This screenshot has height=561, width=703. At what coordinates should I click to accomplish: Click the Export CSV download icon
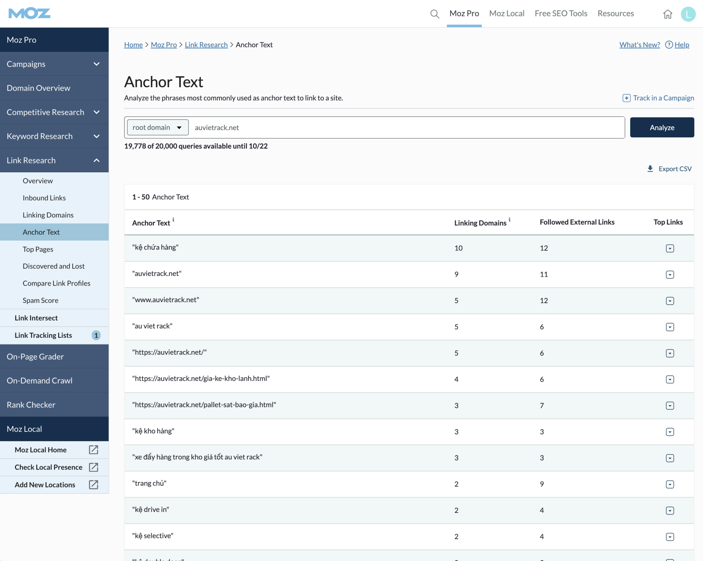point(650,169)
